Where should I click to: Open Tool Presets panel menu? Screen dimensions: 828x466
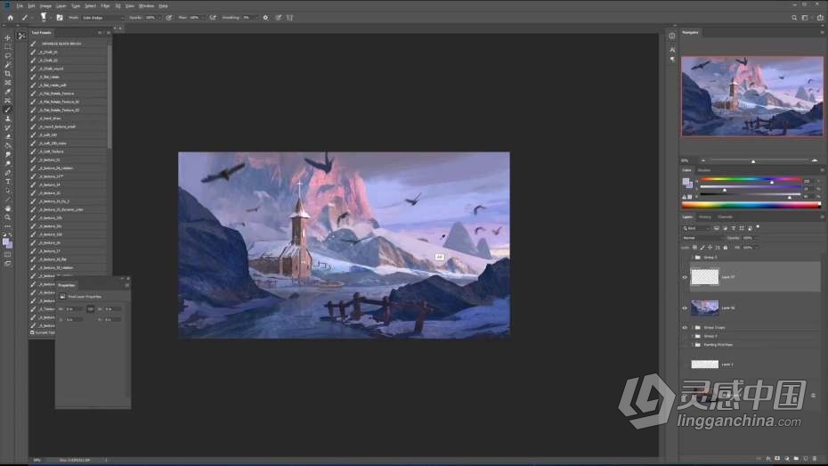109,33
